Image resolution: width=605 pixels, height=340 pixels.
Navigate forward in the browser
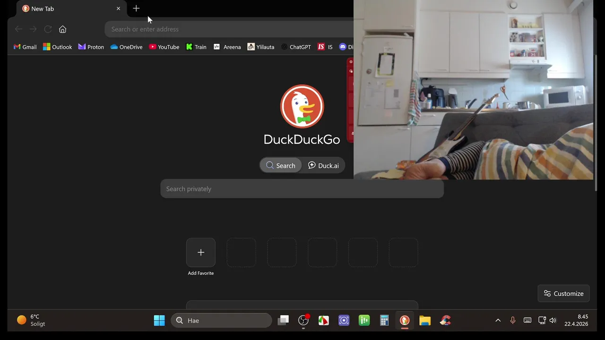click(x=33, y=29)
